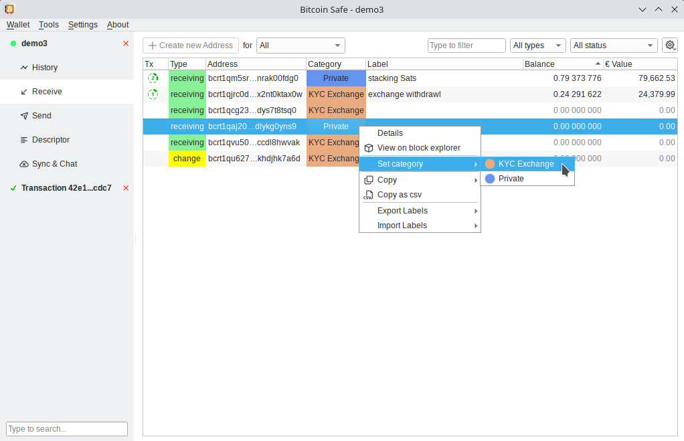
Task: Click the confirmation icon on the exchange withdrawl row
Action: coord(153,94)
